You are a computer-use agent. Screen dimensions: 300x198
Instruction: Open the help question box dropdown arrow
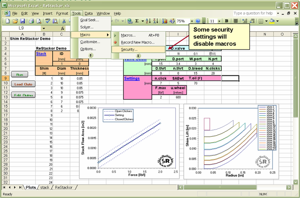pos(278,13)
